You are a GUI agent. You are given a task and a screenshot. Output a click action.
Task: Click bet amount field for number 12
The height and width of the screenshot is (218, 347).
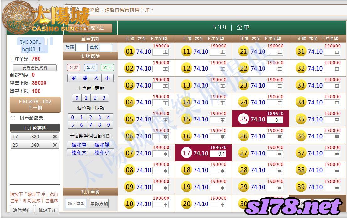click(x=218, y=69)
